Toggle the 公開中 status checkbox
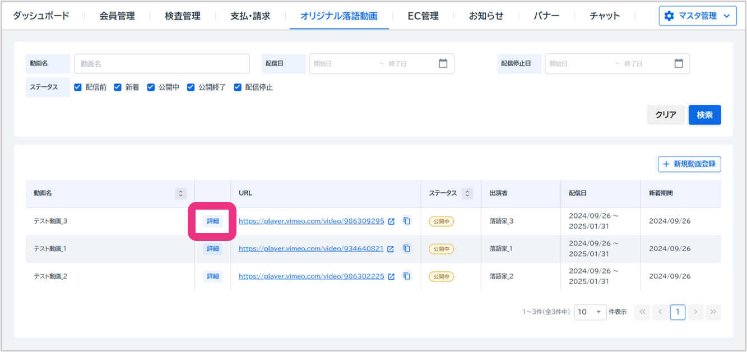 pyautogui.click(x=151, y=87)
